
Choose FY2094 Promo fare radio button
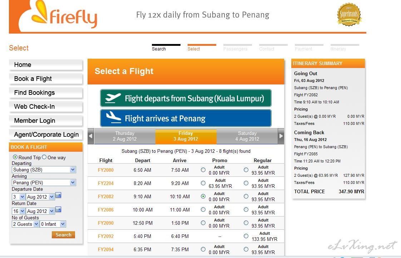tap(203, 249)
